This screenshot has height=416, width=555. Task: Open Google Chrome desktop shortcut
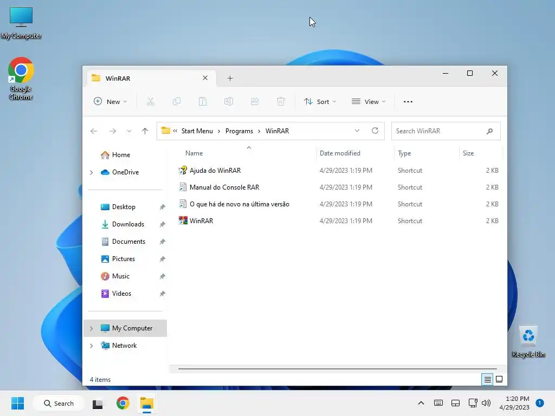pos(21,79)
